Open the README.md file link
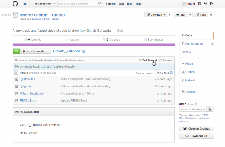This screenshot has height=147, width=225. click(28, 100)
